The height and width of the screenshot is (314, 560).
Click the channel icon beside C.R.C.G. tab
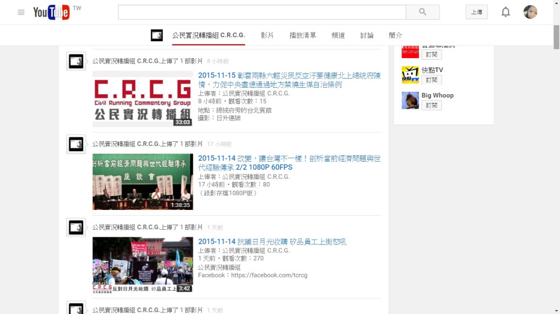[x=157, y=35]
